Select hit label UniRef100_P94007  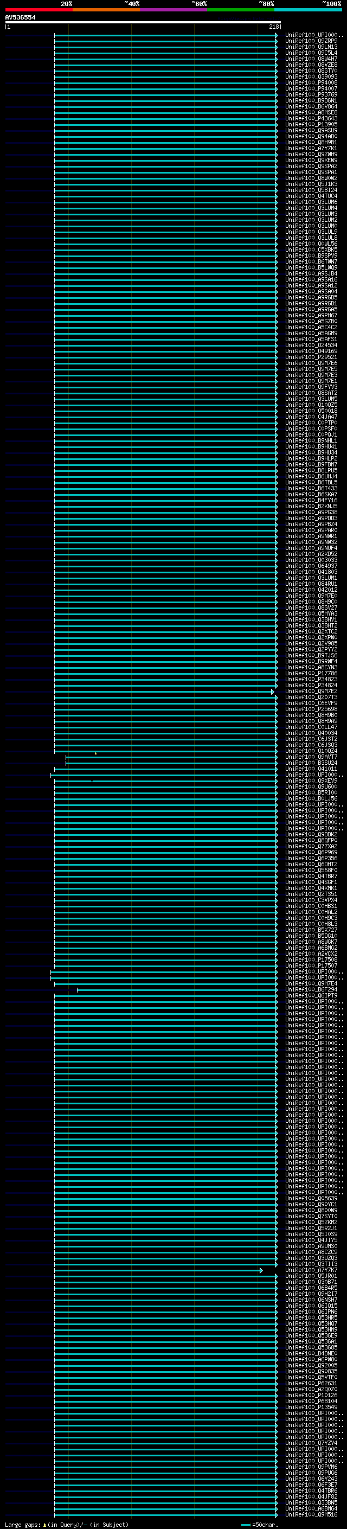pos(311,88)
